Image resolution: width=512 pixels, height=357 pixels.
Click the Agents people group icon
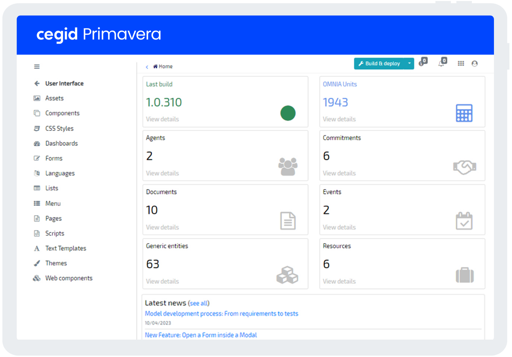pos(288,167)
